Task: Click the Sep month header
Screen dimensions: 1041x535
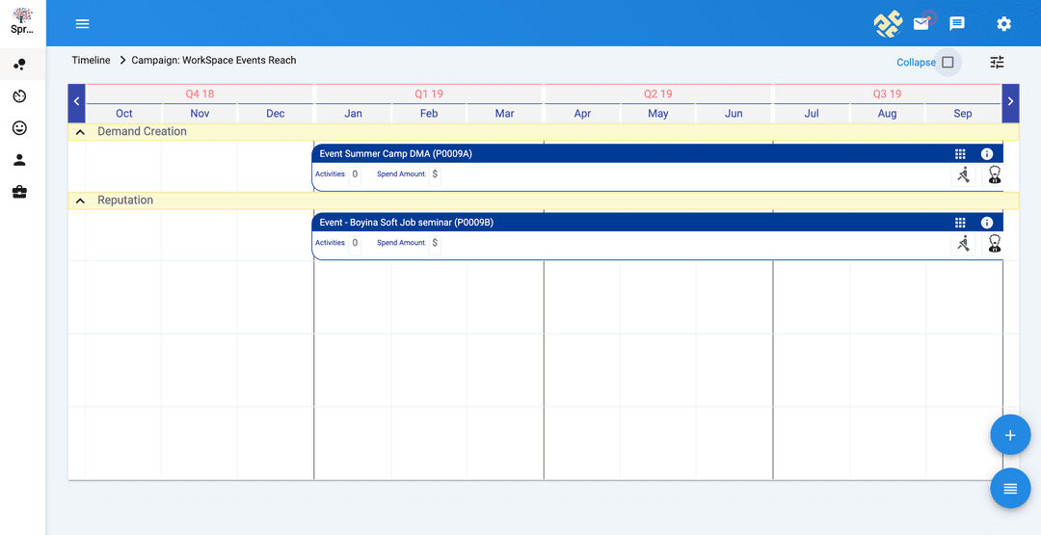Action: (963, 114)
